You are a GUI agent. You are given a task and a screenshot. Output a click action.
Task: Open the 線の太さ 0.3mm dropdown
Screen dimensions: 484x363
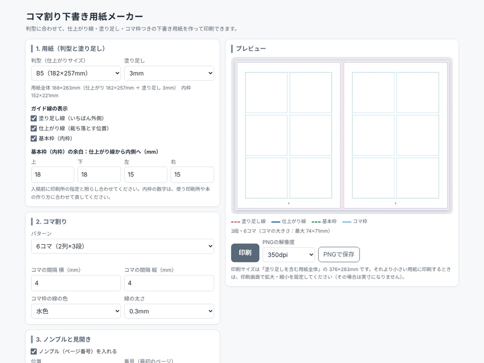pyautogui.click(x=169, y=311)
